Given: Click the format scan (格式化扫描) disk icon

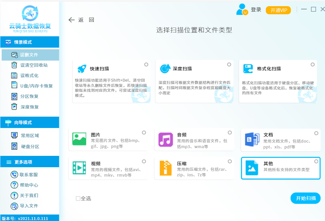Looking at the screenshot, I should click(x=248, y=69).
